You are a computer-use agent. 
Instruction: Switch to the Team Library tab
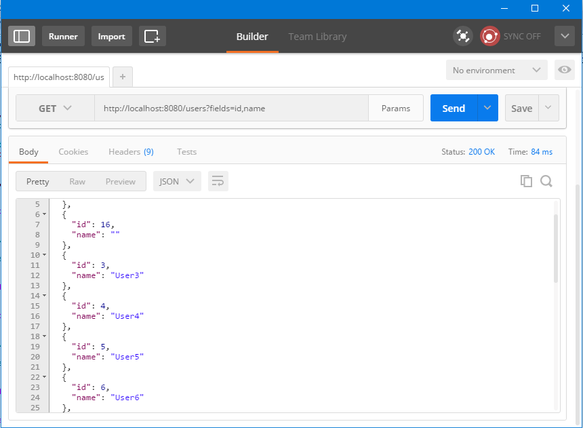(x=317, y=37)
